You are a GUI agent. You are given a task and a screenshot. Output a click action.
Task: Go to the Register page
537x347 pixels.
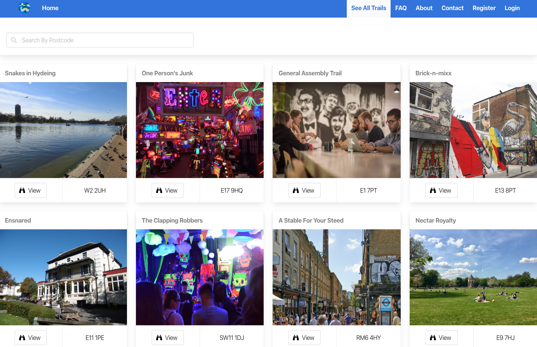pos(484,8)
